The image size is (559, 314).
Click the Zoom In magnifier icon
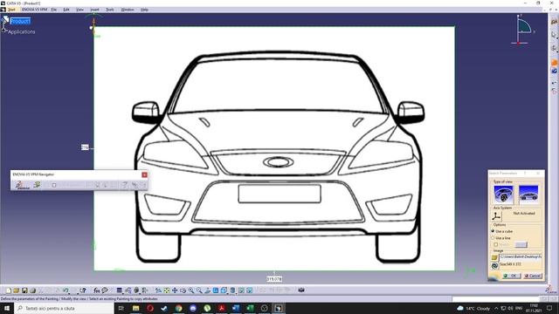(x=191, y=290)
